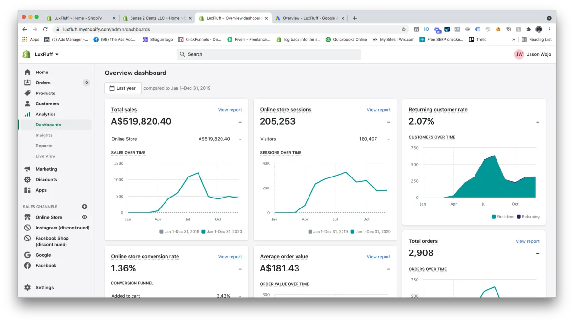Click the First-time legend swatch
This screenshot has height=323, width=574.
(x=494, y=217)
